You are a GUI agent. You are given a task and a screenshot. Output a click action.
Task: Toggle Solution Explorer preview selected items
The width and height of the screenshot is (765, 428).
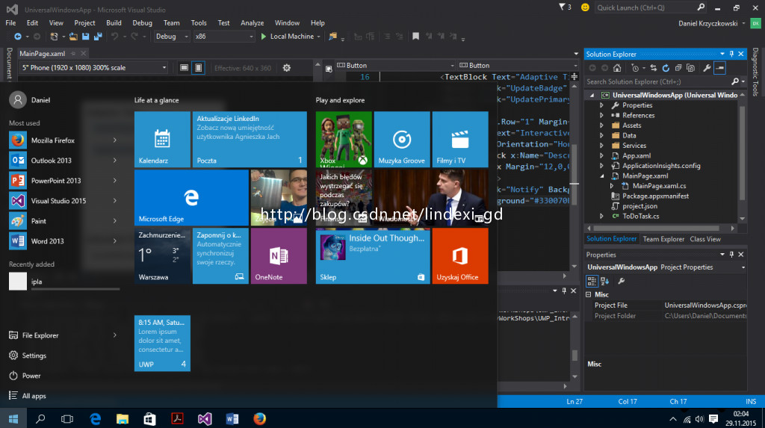click(719, 68)
